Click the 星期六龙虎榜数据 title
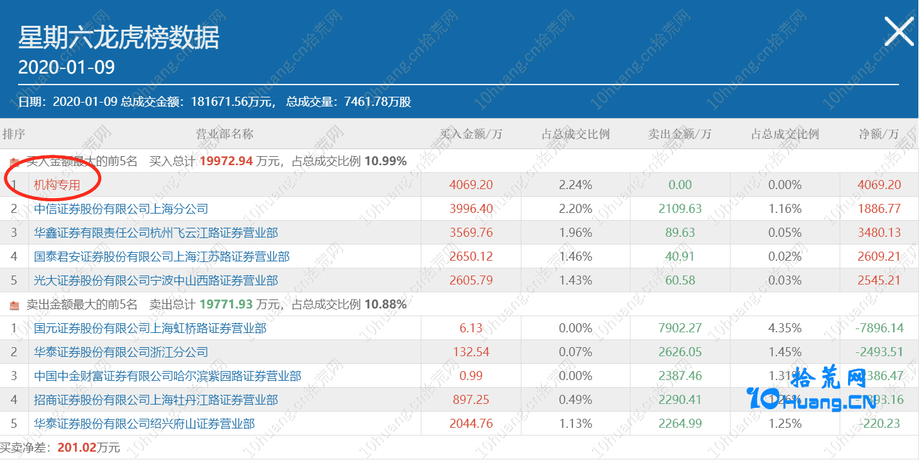 click(119, 38)
